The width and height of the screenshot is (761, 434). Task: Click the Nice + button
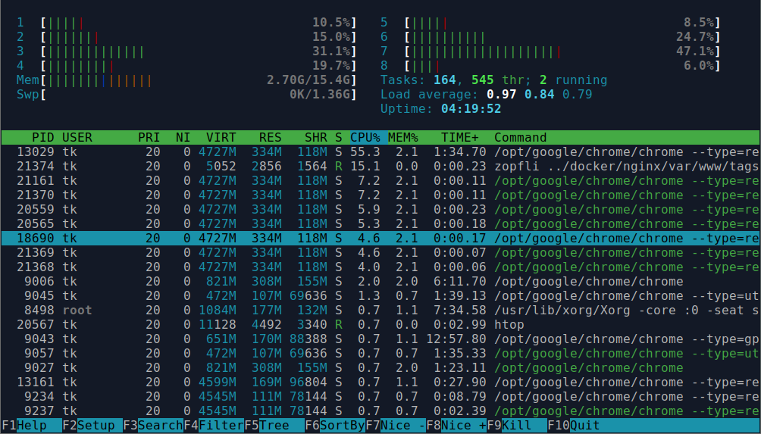pos(456,426)
